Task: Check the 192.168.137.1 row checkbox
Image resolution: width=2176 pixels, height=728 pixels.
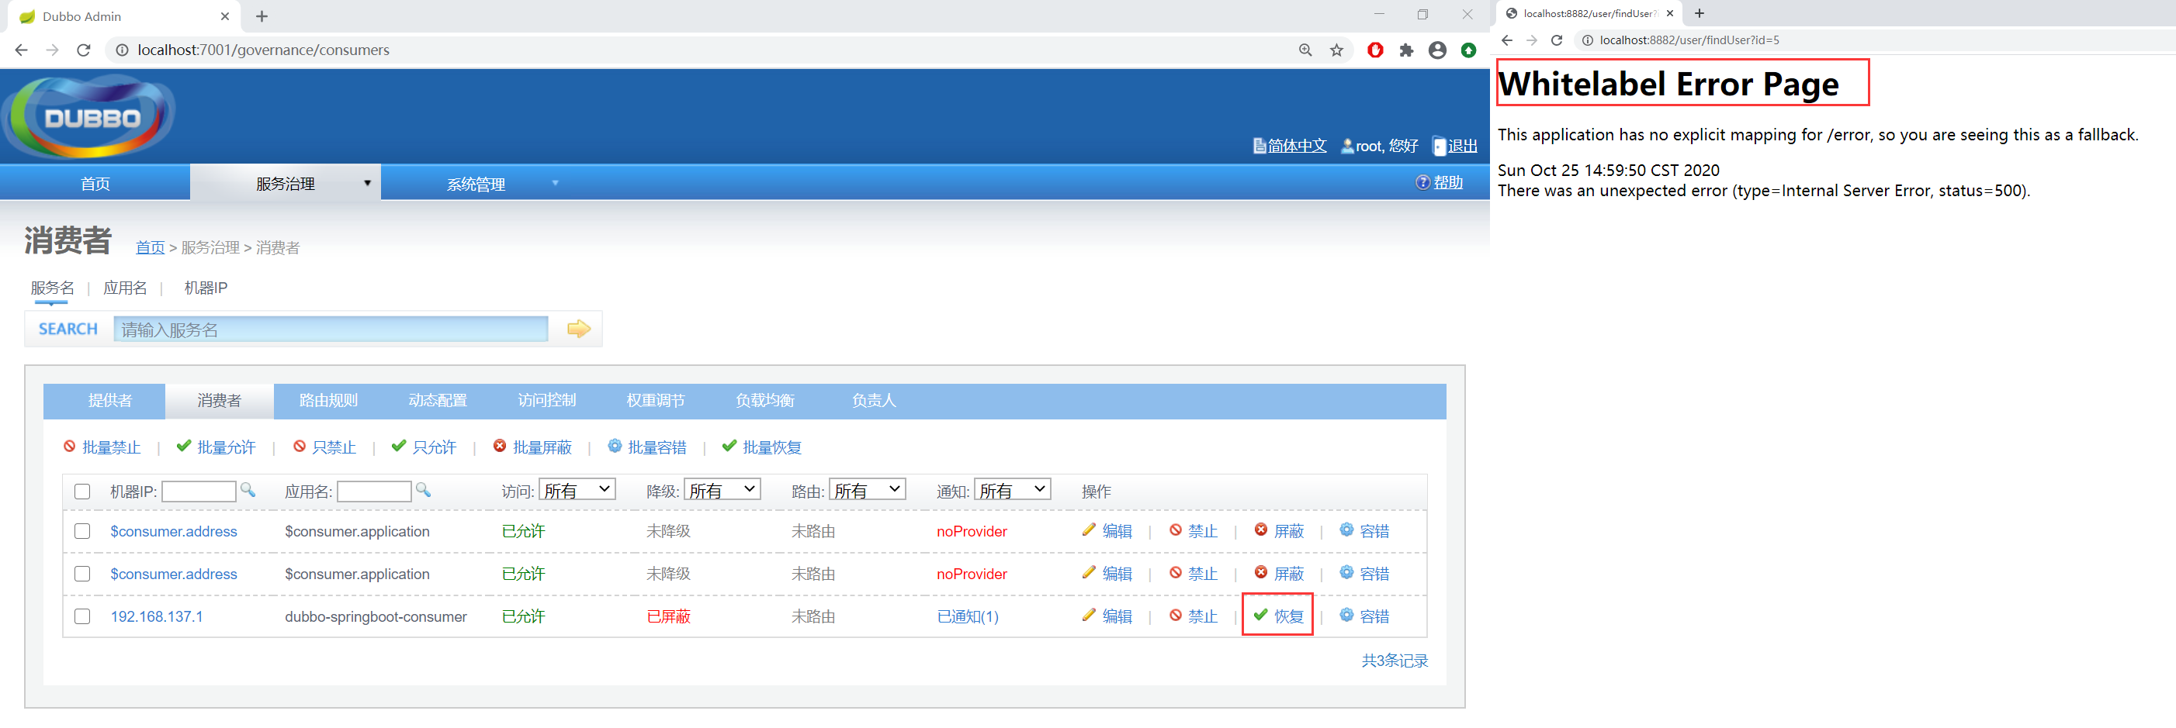Action: [82, 616]
